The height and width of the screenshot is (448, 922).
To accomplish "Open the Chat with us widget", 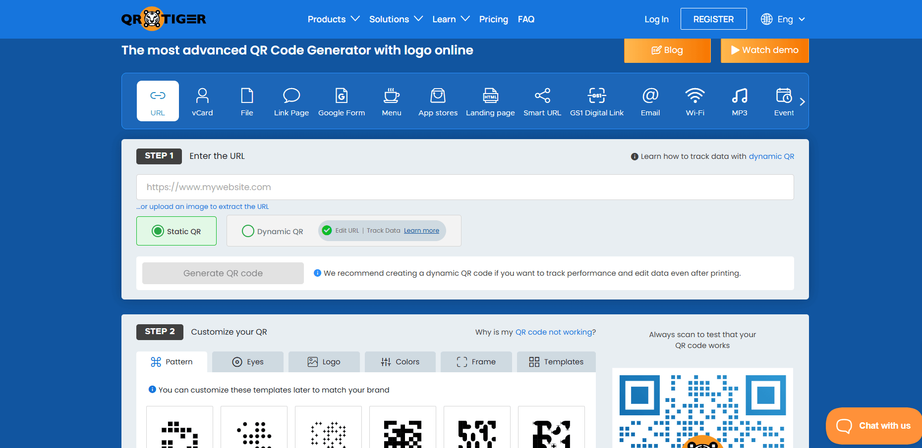I will 874,426.
